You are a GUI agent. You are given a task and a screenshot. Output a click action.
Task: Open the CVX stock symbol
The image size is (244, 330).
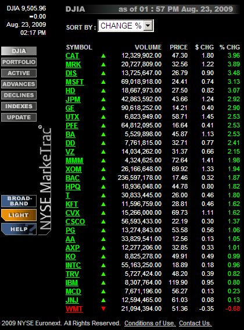(73, 213)
